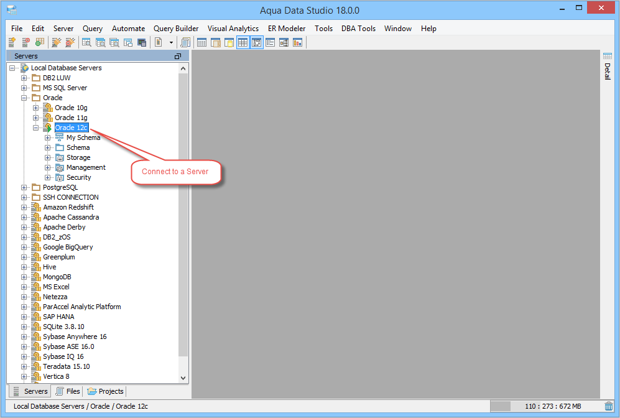The height and width of the screenshot is (418, 620).
Task: Click the overlapping windows toolbar icon
Action: (x=127, y=42)
